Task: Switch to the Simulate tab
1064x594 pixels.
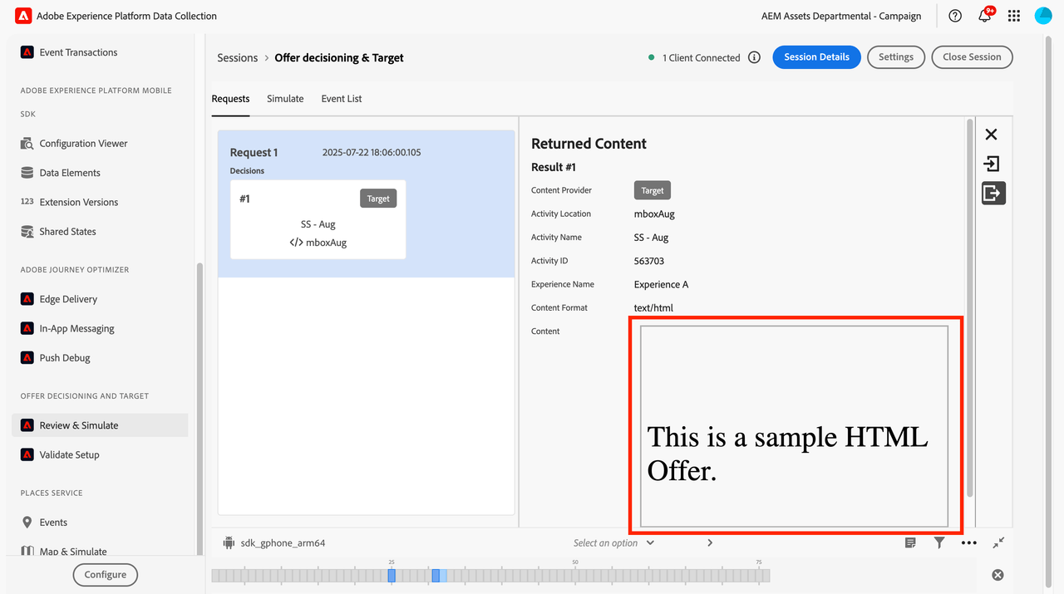Action: tap(285, 99)
